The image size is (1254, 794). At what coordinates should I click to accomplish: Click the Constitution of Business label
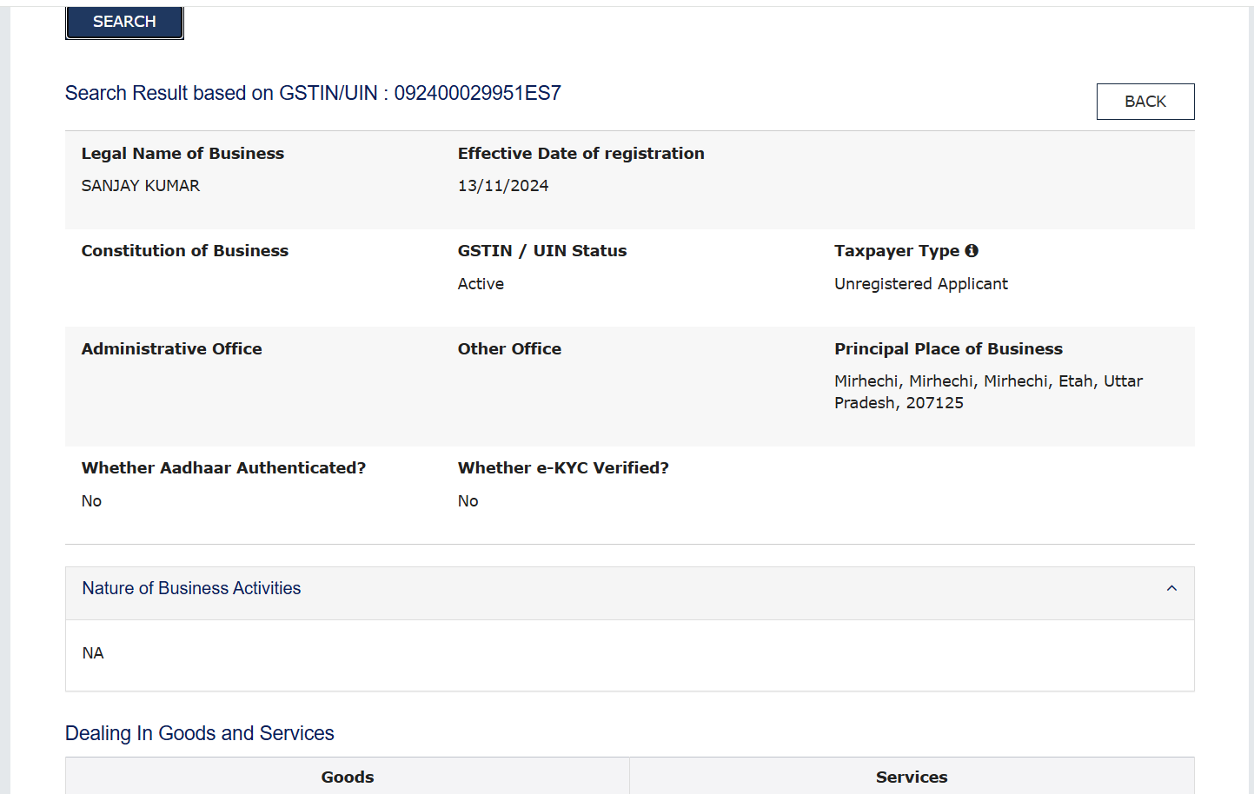(x=184, y=251)
